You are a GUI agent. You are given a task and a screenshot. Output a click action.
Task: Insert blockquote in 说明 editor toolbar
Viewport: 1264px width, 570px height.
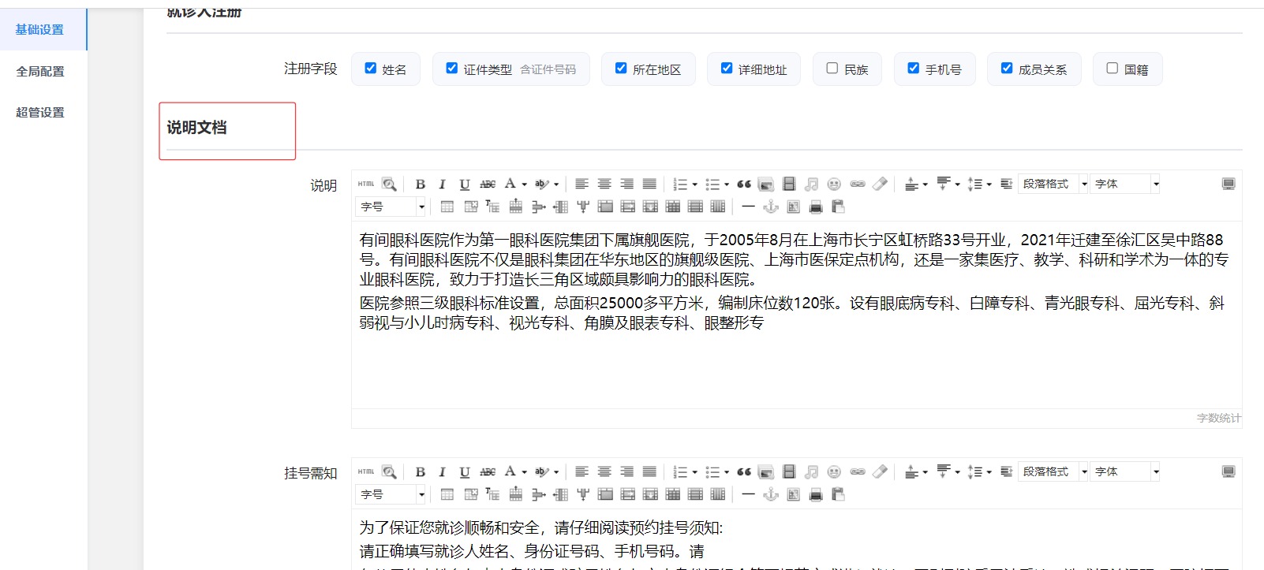point(743,184)
